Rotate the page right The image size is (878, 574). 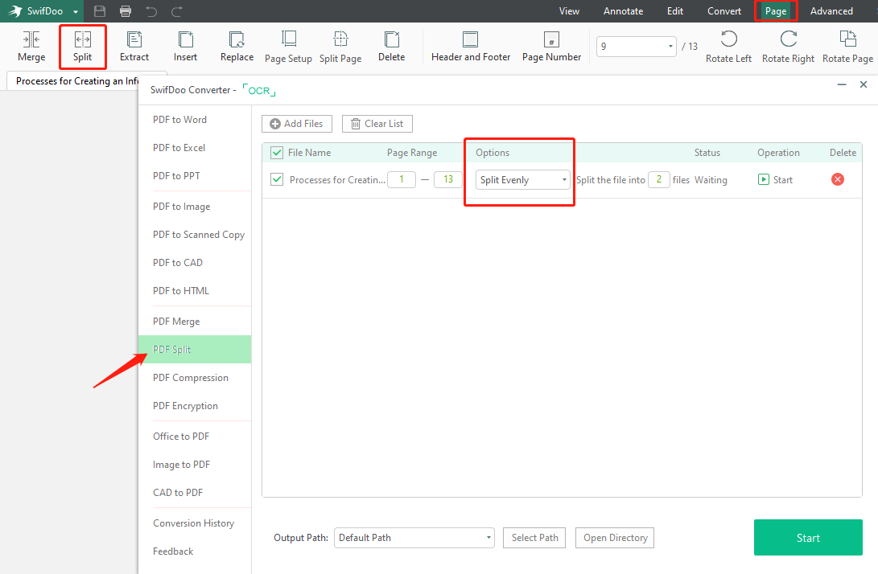pos(788,47)
